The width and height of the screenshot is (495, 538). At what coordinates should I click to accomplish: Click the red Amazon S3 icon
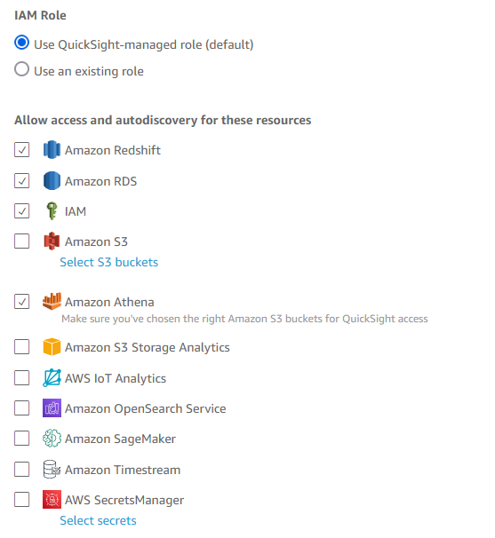coord(52,241)
